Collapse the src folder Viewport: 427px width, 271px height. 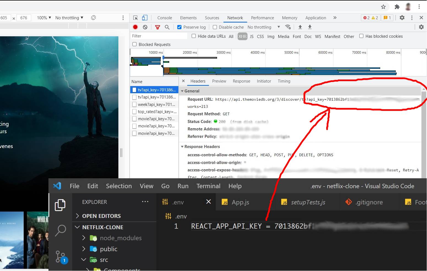tap(84, 260)
